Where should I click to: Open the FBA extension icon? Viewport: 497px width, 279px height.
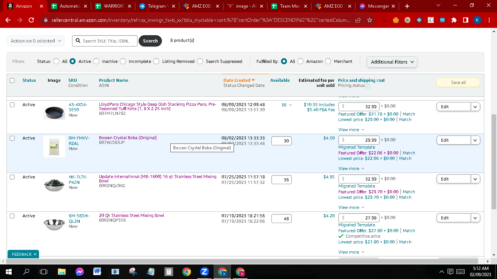[442, 20]
